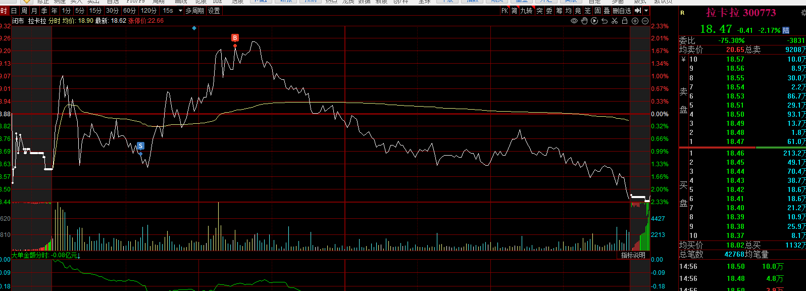Toggle the eye visibility icon above chart
Image resolution: width=806 pixels, height=291 pixels.
pos(574,21)
